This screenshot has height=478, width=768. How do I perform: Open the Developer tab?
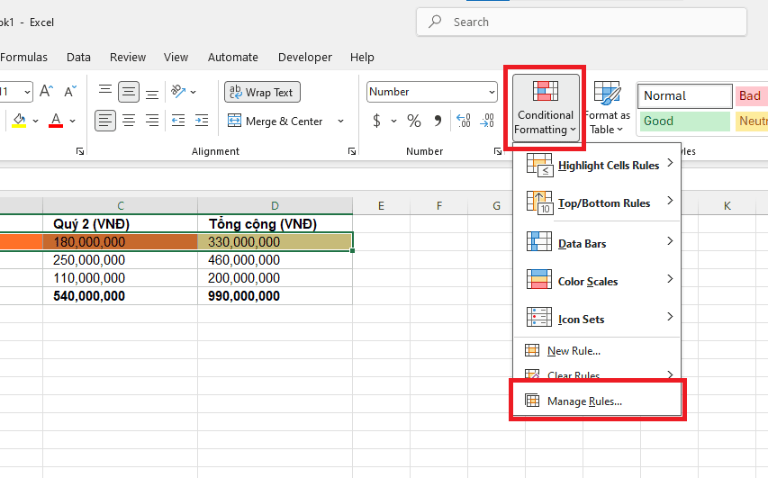click(305, 58)
